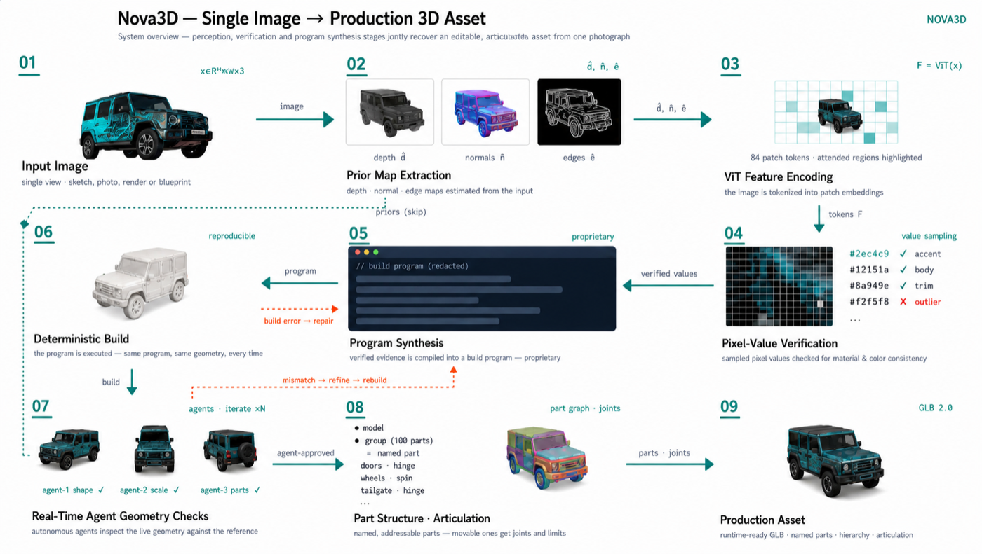Click the yellow dot in the code window

coord(366,252)
